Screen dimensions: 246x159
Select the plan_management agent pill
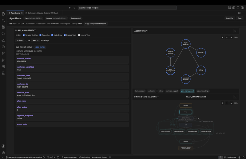(x=187, y=91)
